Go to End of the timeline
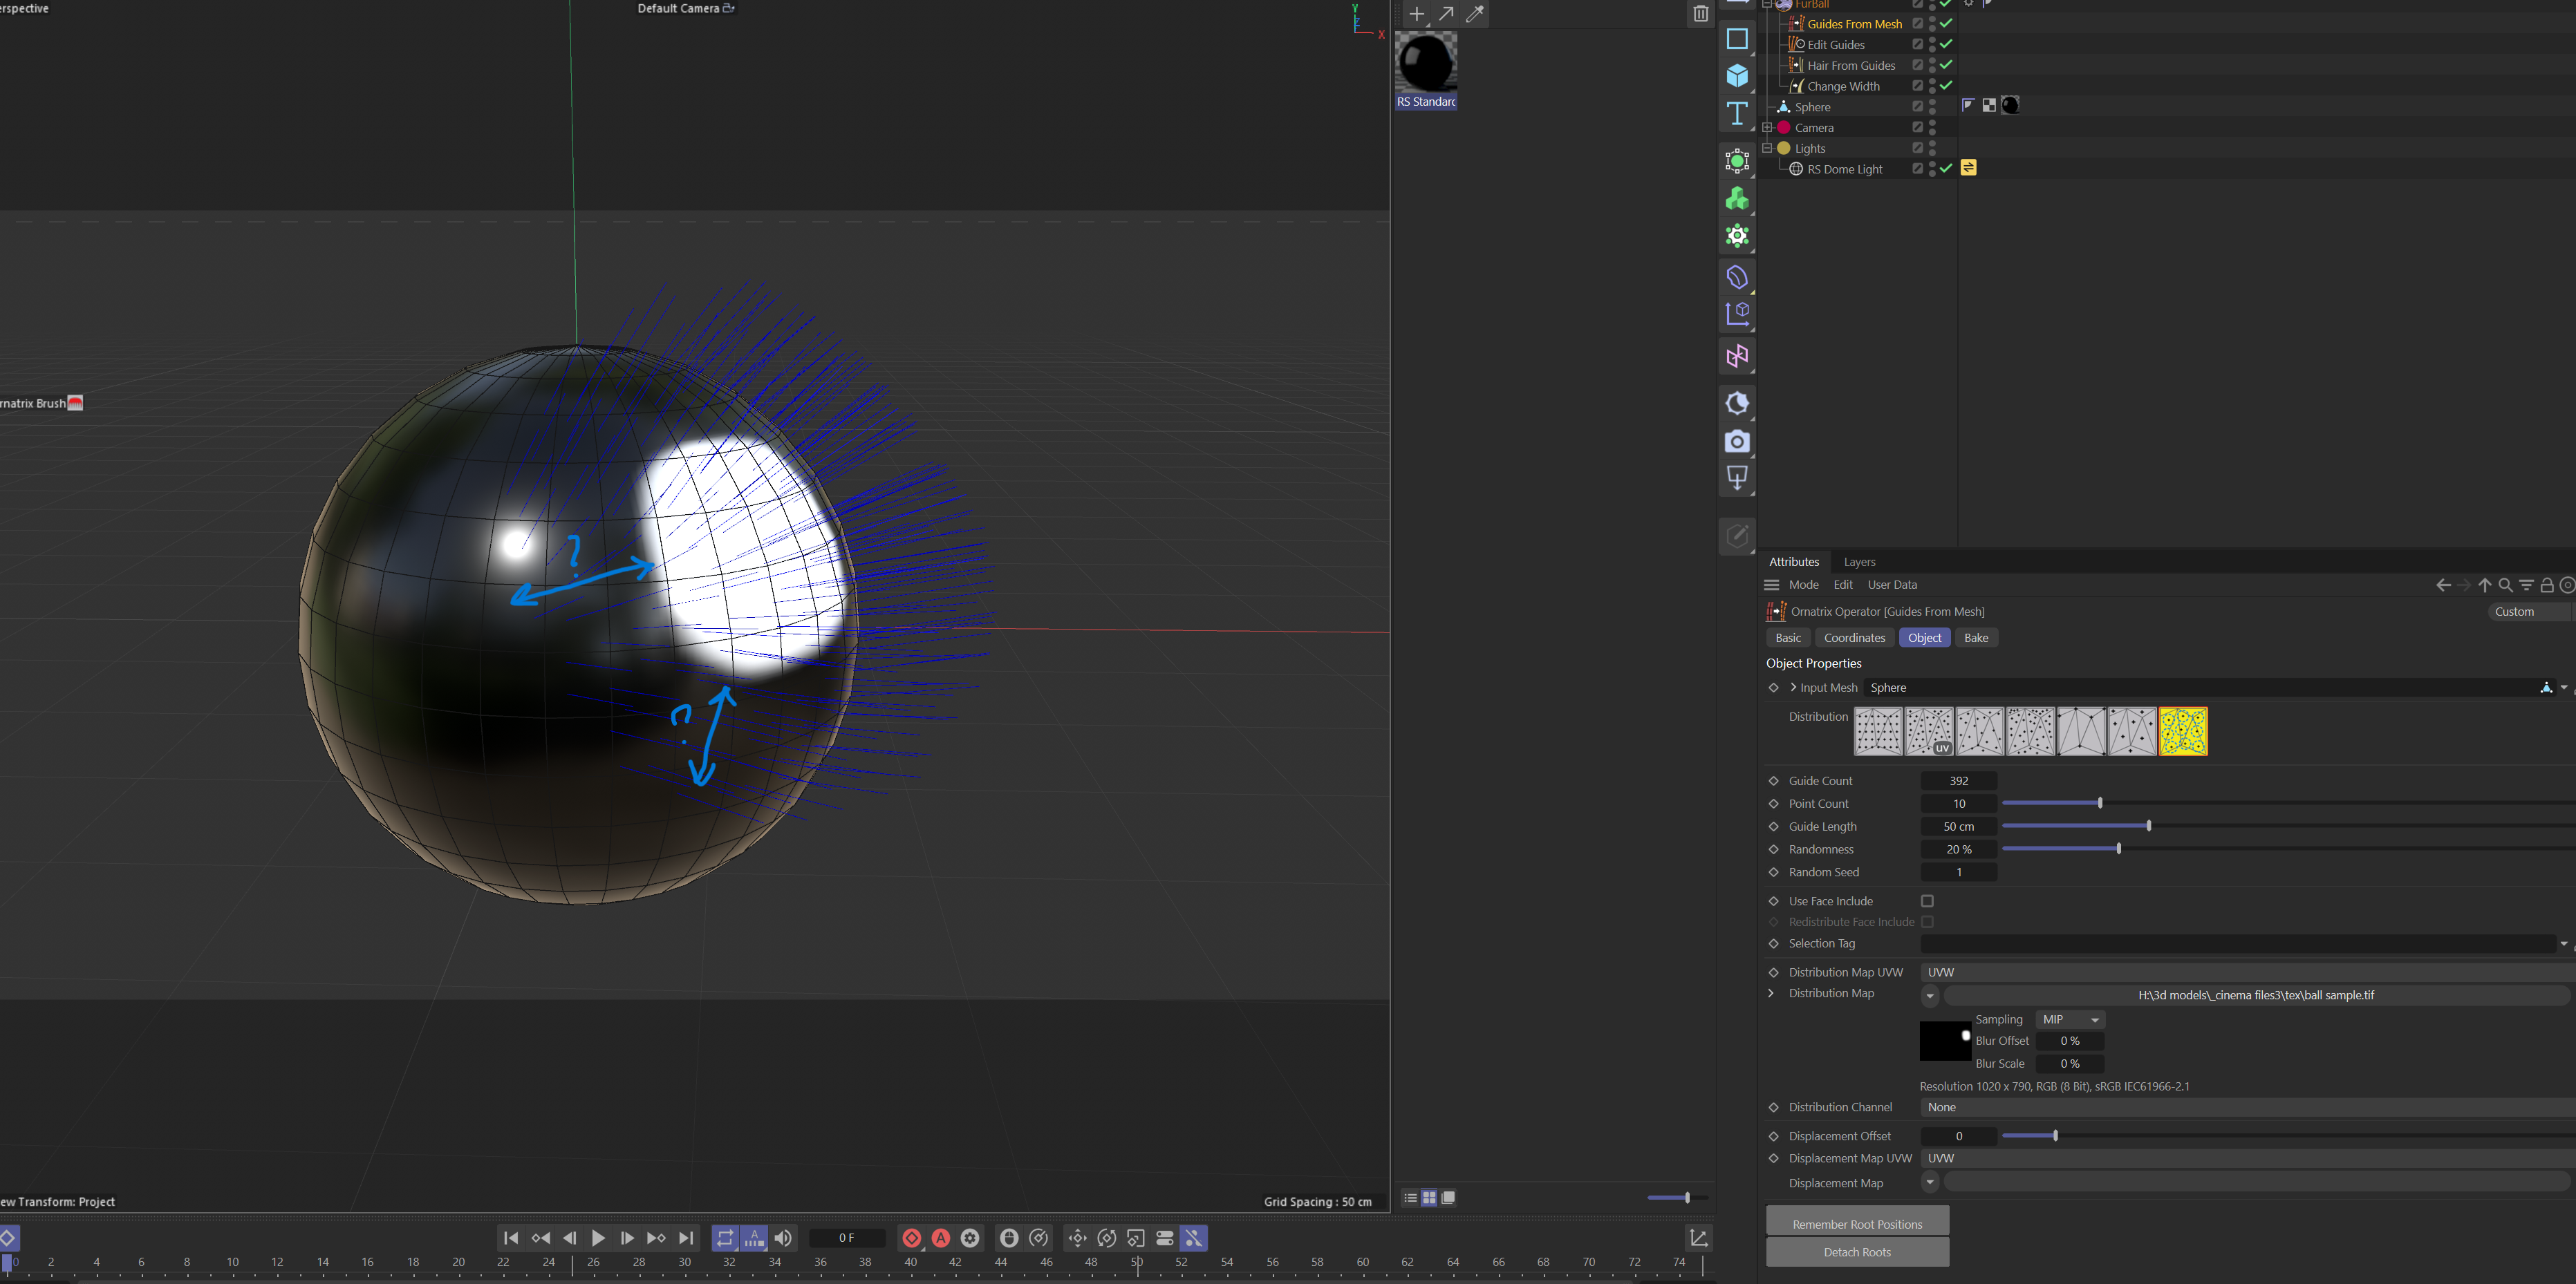 (686, 1238)
